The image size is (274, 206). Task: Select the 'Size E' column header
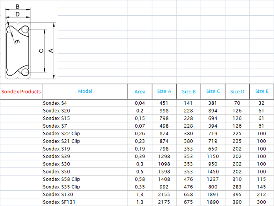[x=262, y=92]
